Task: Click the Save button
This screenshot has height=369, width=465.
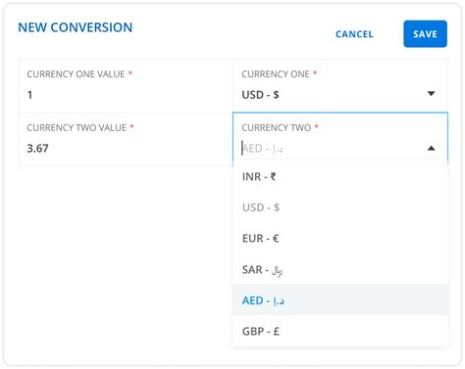Action: [x=425, y=34]
